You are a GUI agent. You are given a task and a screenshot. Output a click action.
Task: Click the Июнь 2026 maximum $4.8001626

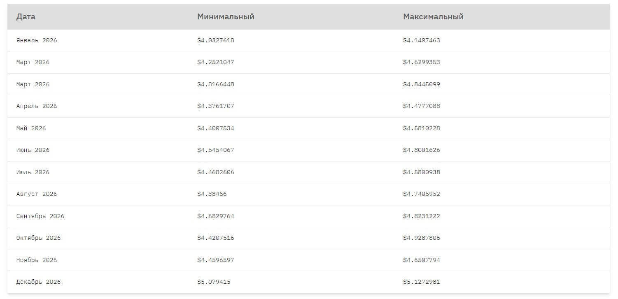[421, 150]
